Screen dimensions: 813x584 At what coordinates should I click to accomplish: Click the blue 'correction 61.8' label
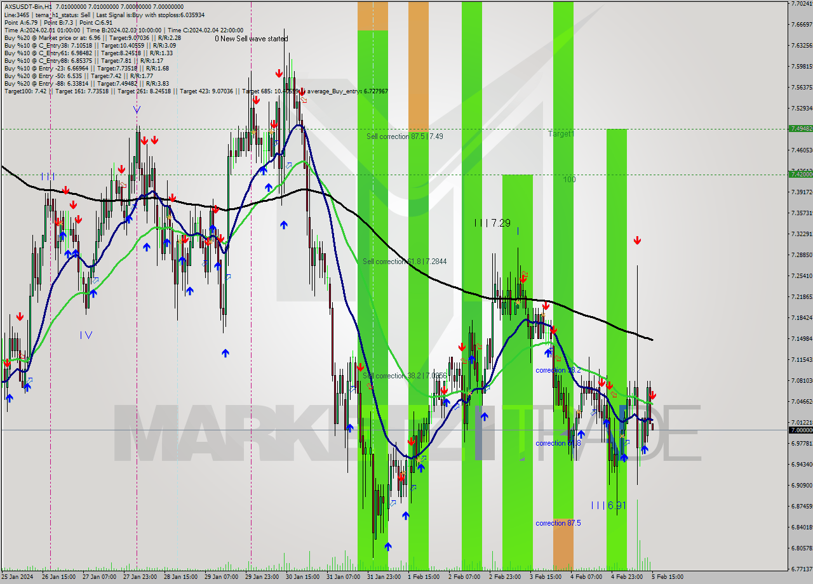[558, 443]
